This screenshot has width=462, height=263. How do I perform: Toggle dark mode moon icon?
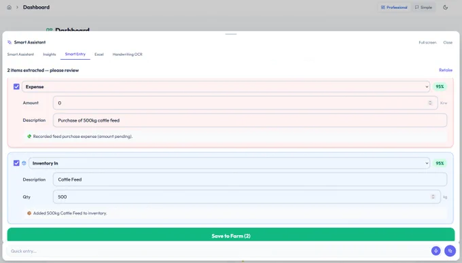(446, 7)
